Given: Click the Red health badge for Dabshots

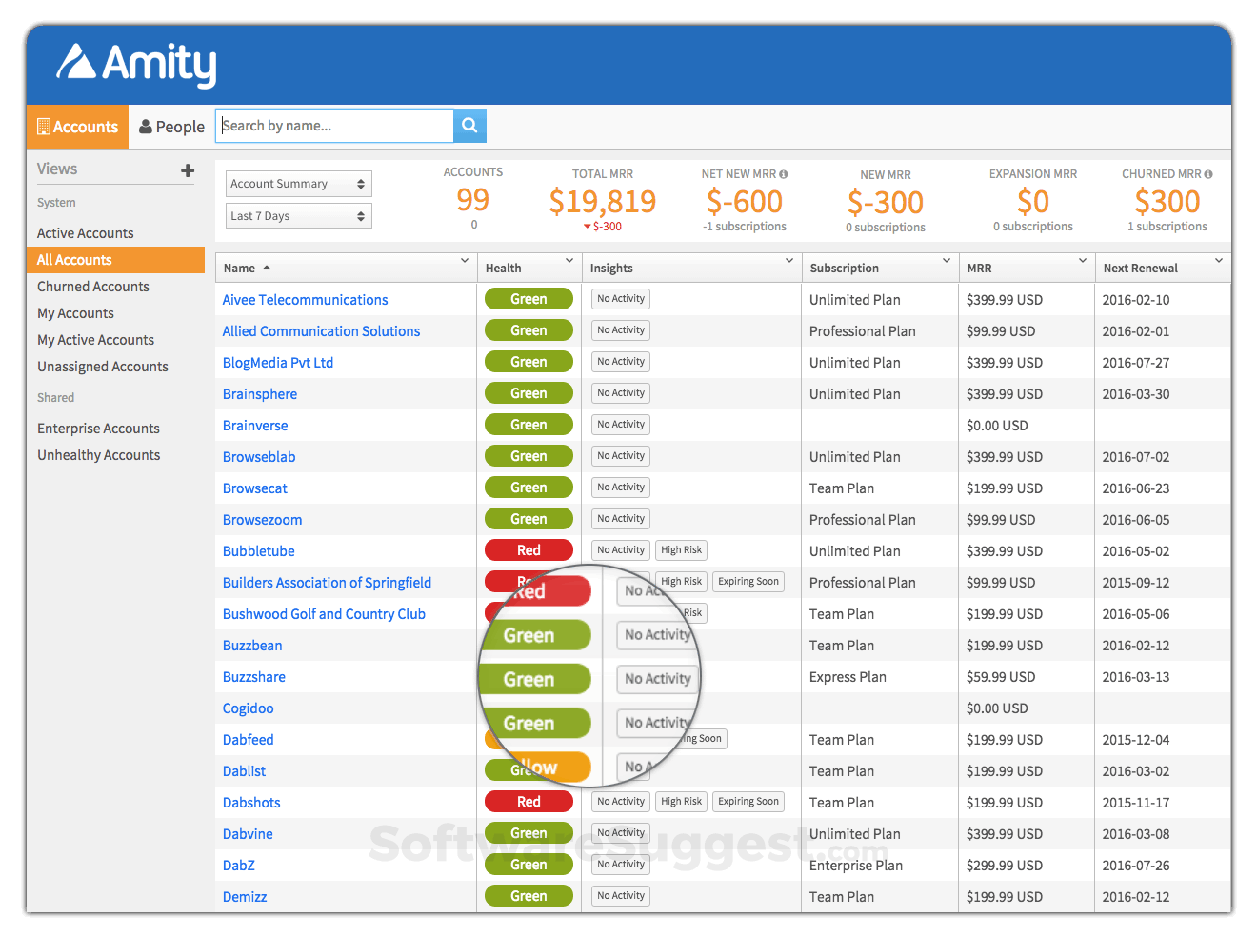Looking at the screenshot, I should (529, 801).
